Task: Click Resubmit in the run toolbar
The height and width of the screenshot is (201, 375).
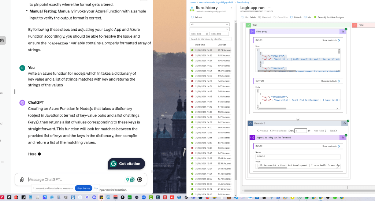Action: pyautogui.click(x=265, y=17)
